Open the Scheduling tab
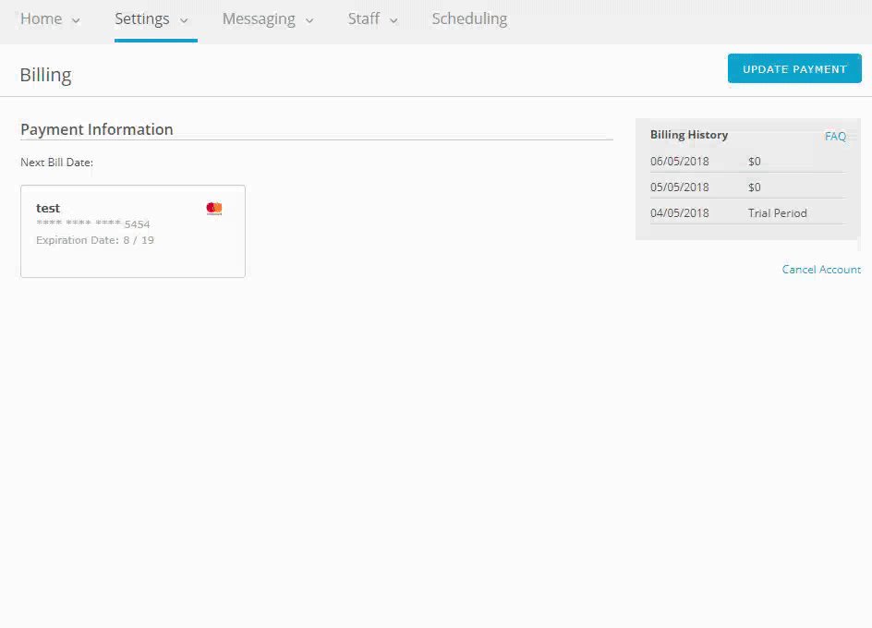This screenshot has height=628, width=872. click(469, 18)
